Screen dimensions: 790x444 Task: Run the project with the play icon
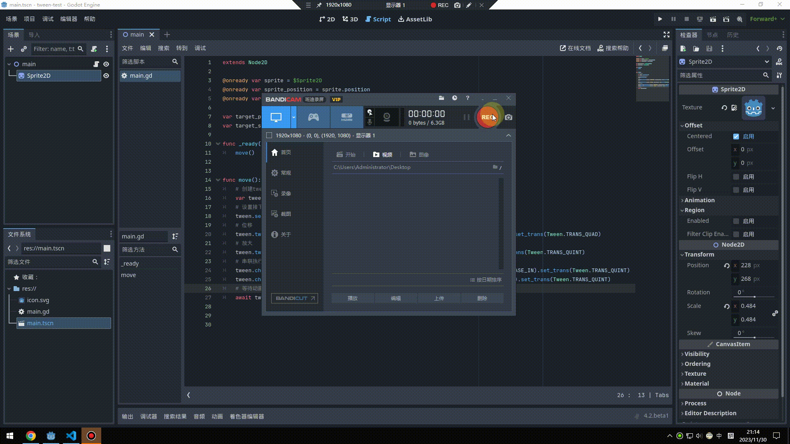[660, 19]
